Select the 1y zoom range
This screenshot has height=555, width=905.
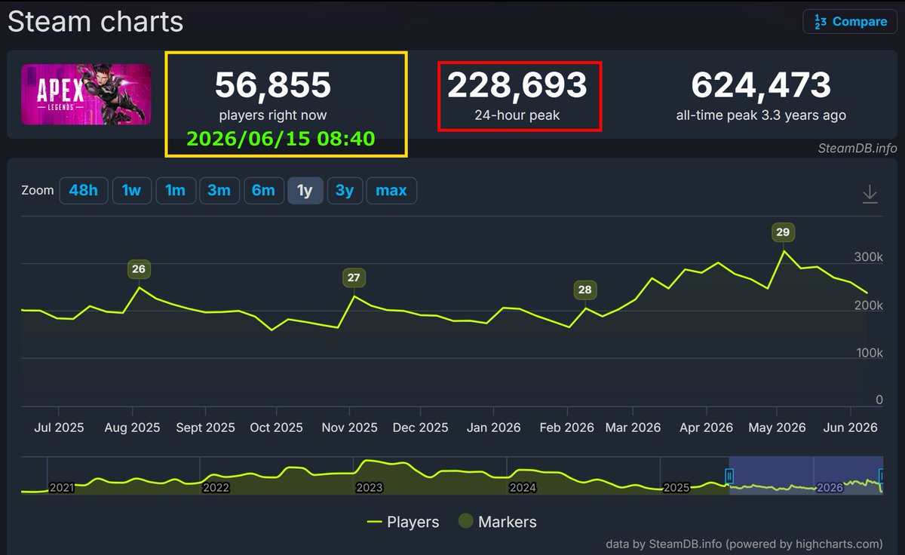pos(305,191)
